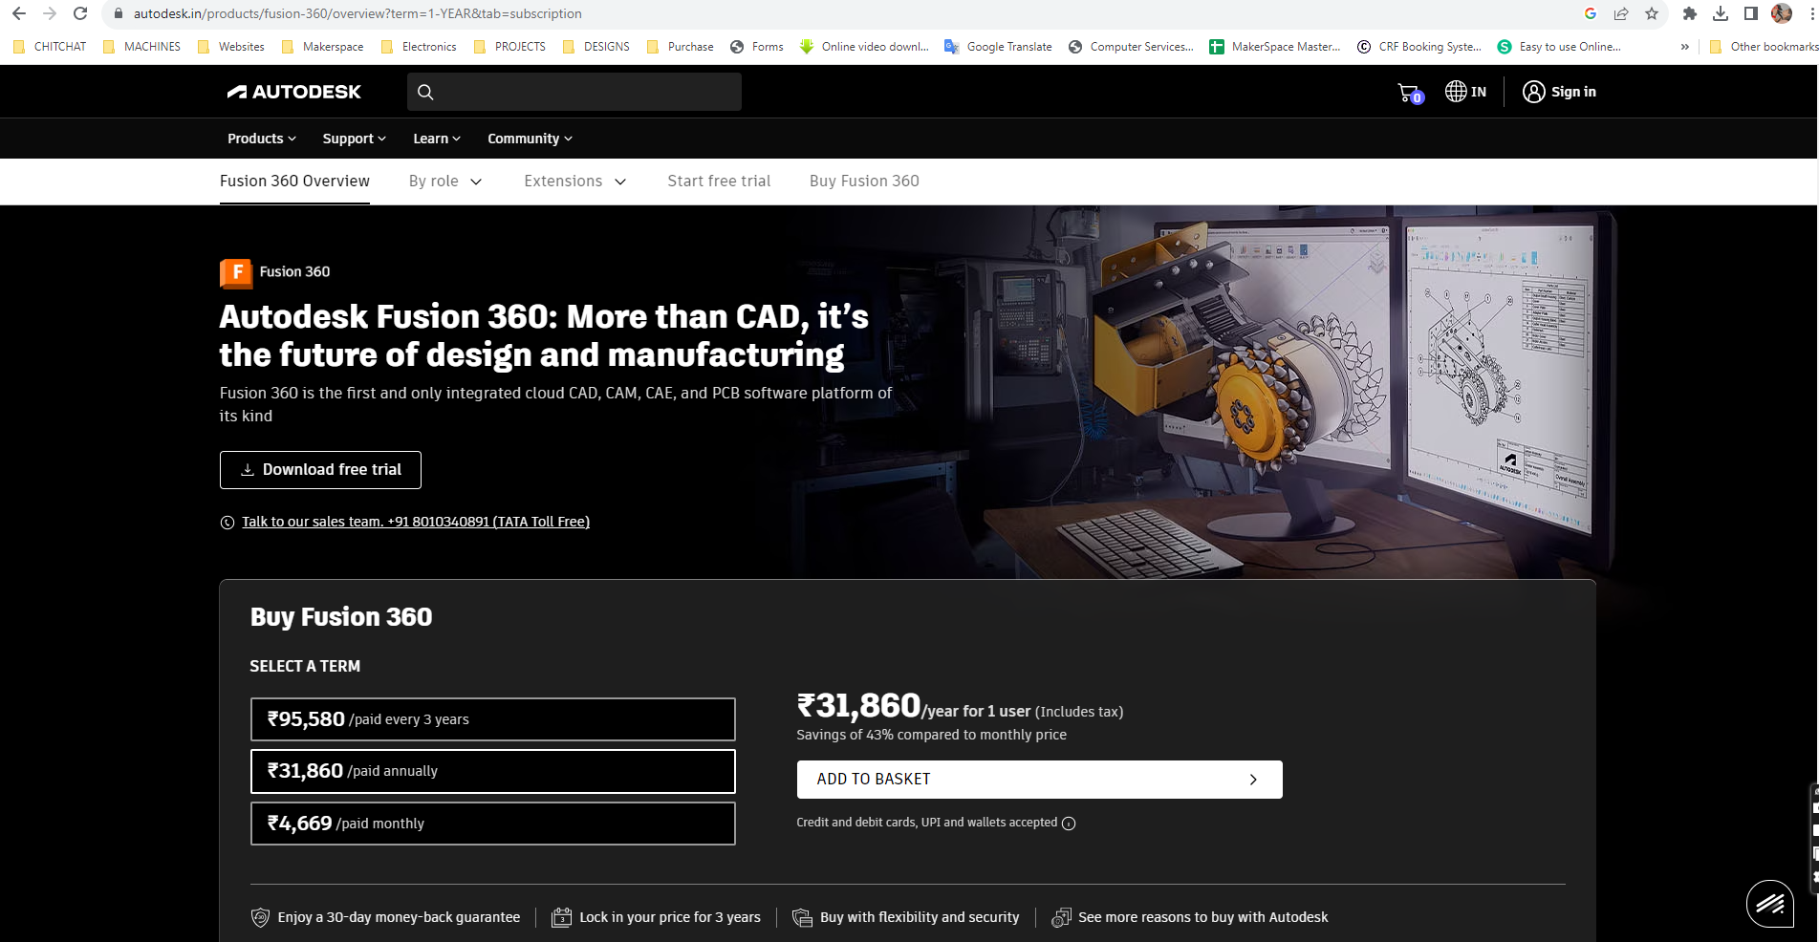
Task: Open the CRF Booking System bookmark
Action: coord(1418,47)
